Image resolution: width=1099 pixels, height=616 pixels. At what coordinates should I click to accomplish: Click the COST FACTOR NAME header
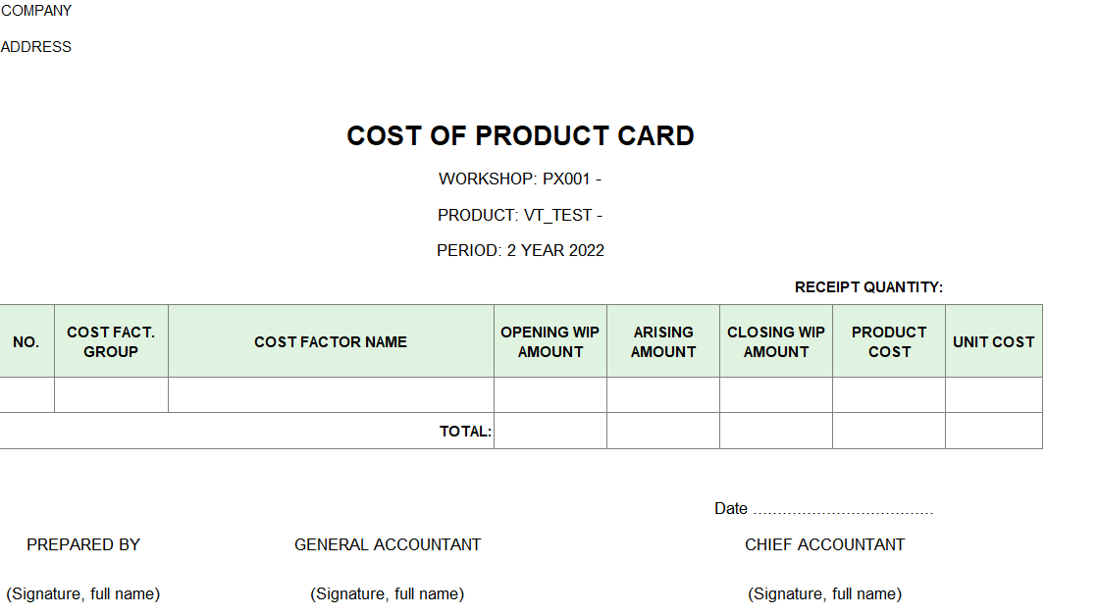331,341
